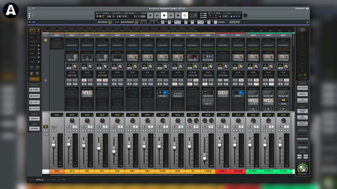This screenshot has width=337, height=189.
Task: Open MONITOR CONTROLLER in right panel
Action: point(302,123)
